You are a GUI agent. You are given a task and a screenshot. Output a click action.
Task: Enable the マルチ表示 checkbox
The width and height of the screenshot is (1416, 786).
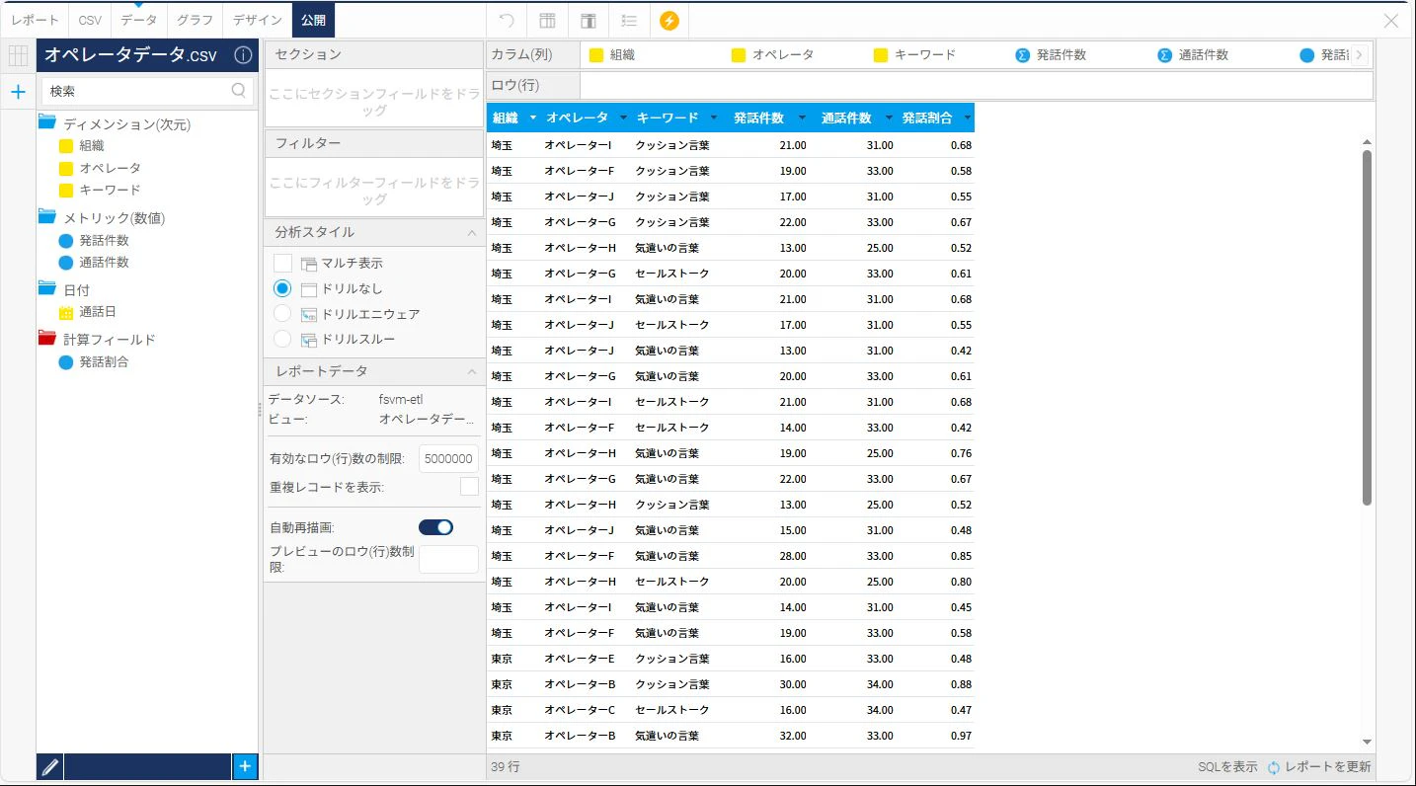[283, 263]
